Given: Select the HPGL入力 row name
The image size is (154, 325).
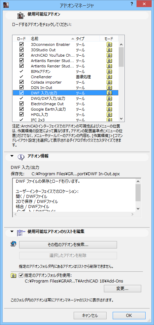Looking at the screenshot, I should point(39,114).
